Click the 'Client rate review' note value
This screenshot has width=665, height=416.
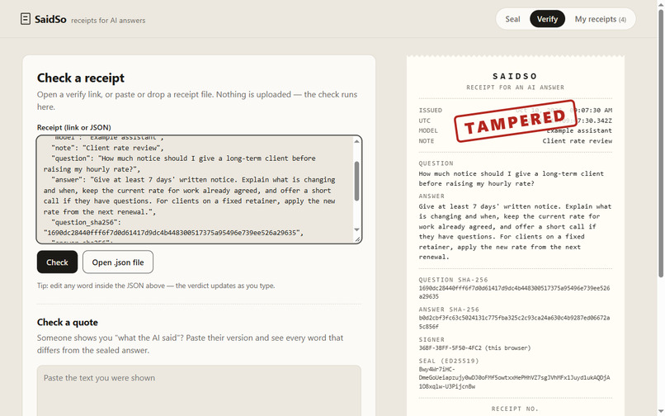pos(578,141)
